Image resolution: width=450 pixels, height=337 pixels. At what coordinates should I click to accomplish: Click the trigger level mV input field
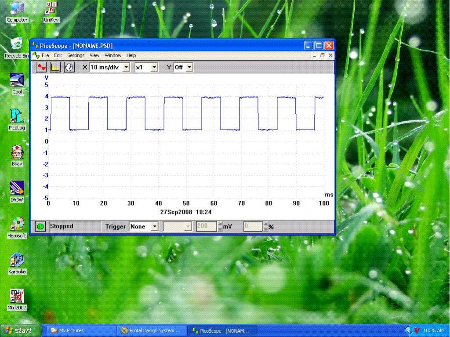[x=206, y=227]
